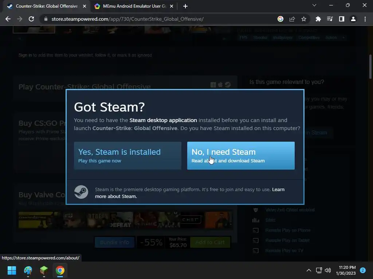Image resolution: width=373 pixels, height=279 pixels.
Task: Open the notification badge showing 2
Action: pyautogui.click(x=363, y=270)
